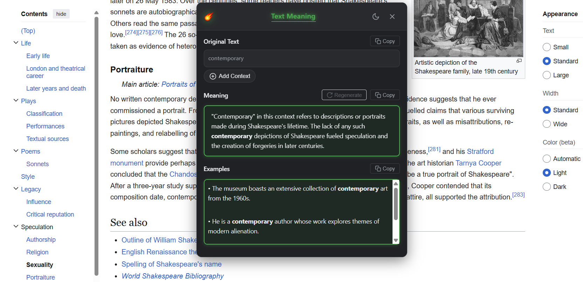
Task: Select Wide width option
Action: pos(547,124)
